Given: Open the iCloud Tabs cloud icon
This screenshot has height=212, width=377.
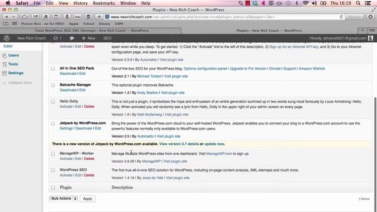Looking at the screenshot, I should [24, 17].
